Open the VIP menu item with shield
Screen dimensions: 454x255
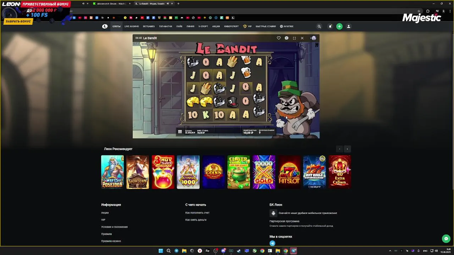point(248,26)
